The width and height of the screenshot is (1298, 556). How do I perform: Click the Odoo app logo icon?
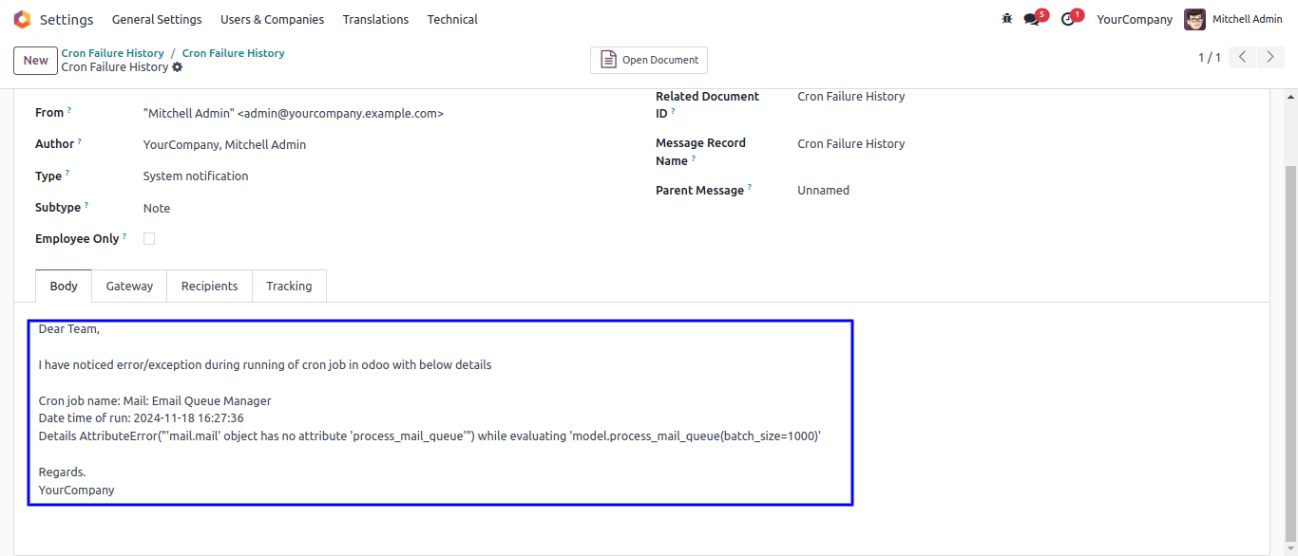tap(22, 19)
